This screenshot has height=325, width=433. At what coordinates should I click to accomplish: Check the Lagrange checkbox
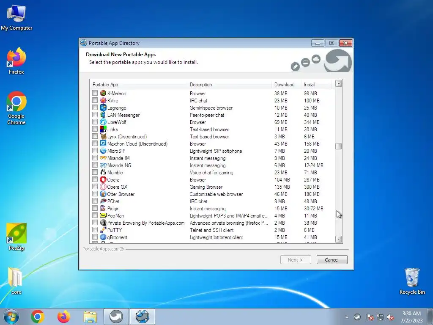pyautogui.click(x=95, y=107)
